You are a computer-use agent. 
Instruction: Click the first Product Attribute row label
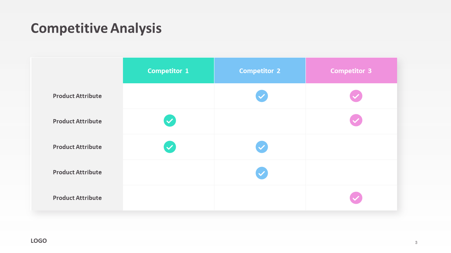coord(77,96)
